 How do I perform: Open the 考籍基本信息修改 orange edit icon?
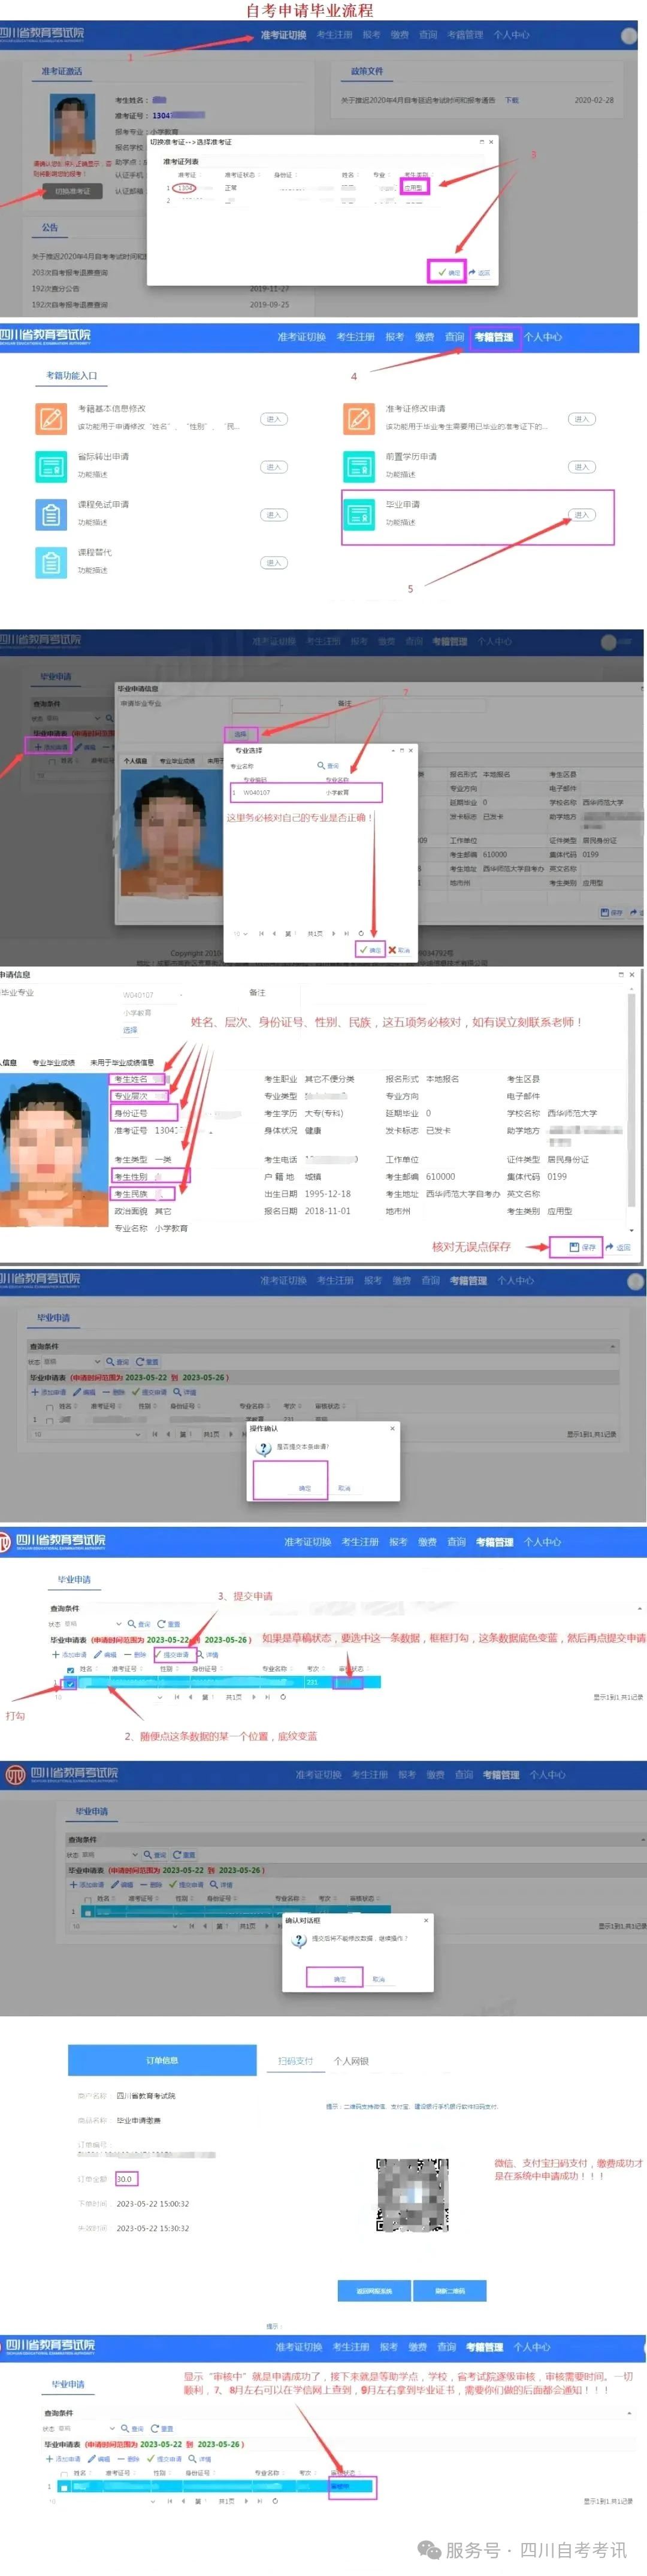click(x=50, y=418)
